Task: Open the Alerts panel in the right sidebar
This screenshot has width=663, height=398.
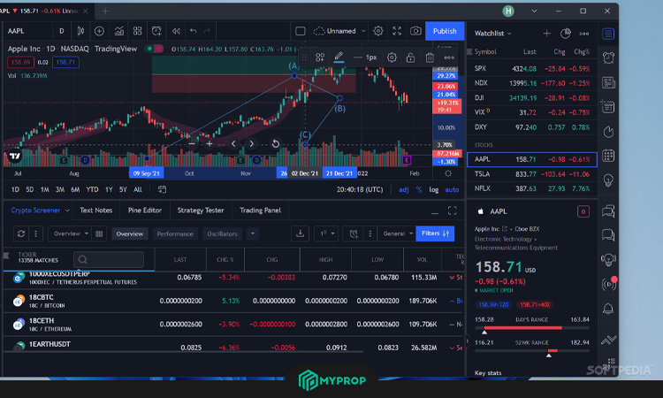Action: [608, 57]
